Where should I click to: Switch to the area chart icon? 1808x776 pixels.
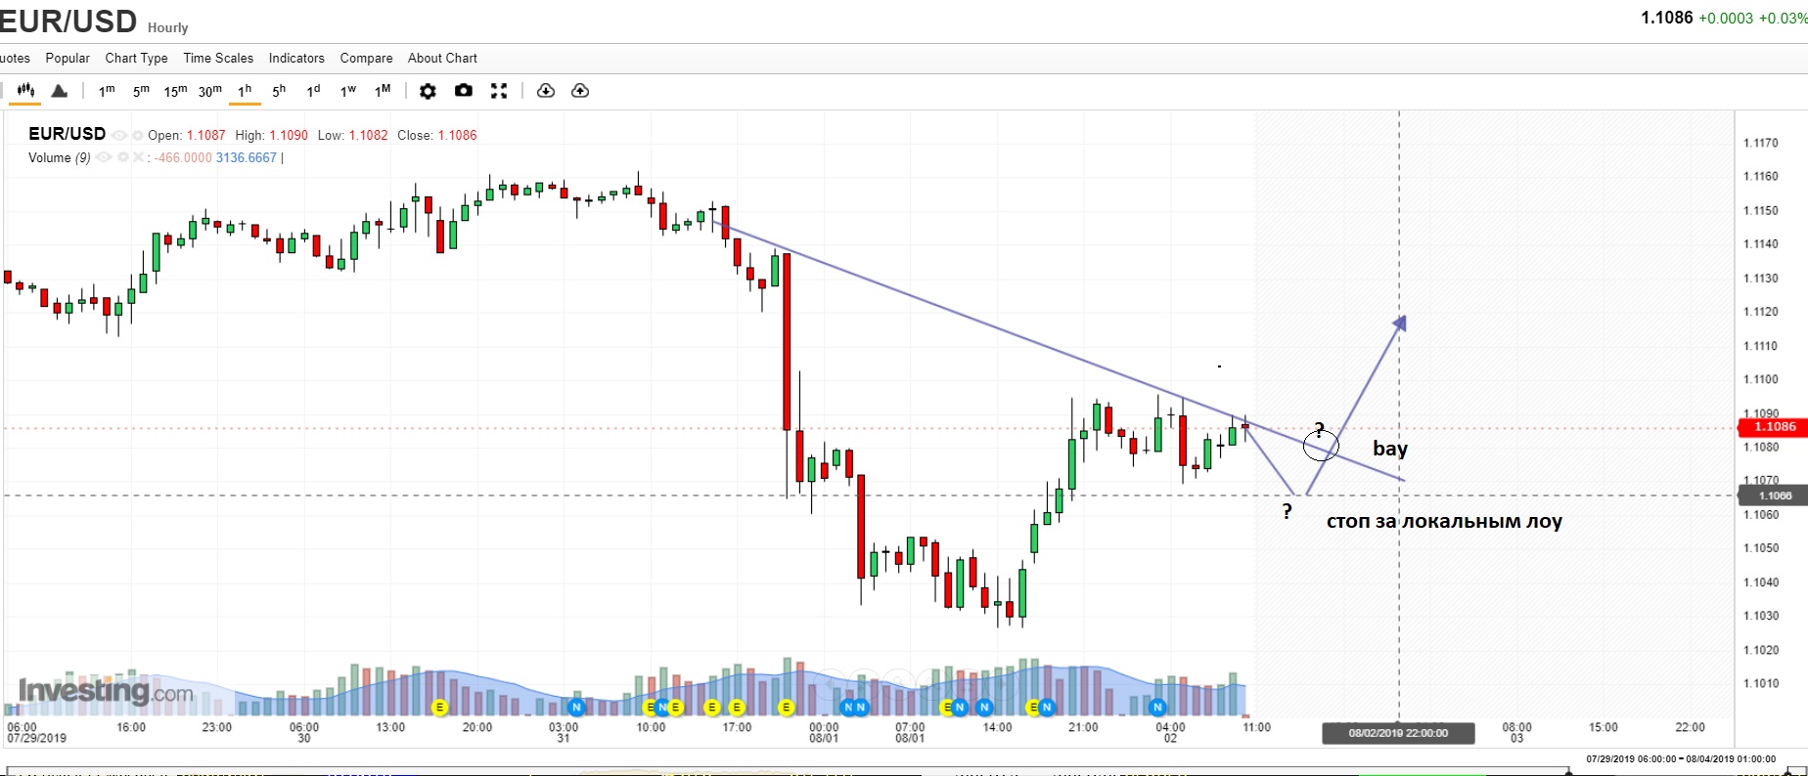pyautogui.click(x=60, y=91)
